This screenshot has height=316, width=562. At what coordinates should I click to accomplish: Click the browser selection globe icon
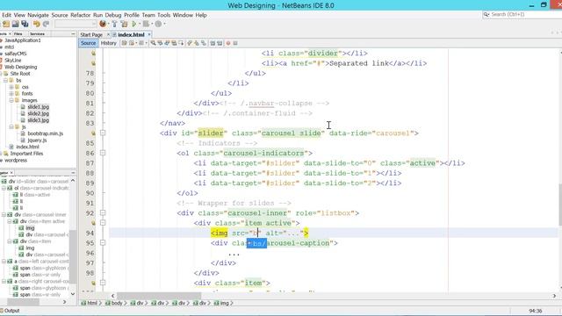click(103, 24)
